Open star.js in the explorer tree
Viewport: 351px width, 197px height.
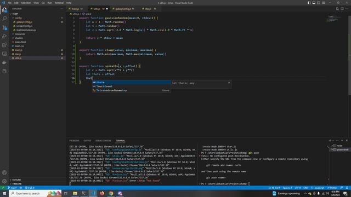pyautogui.click(x=37, y=54)
